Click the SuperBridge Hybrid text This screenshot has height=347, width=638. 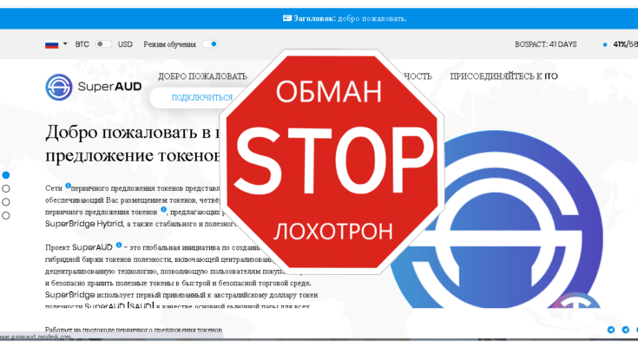point(84,224)
